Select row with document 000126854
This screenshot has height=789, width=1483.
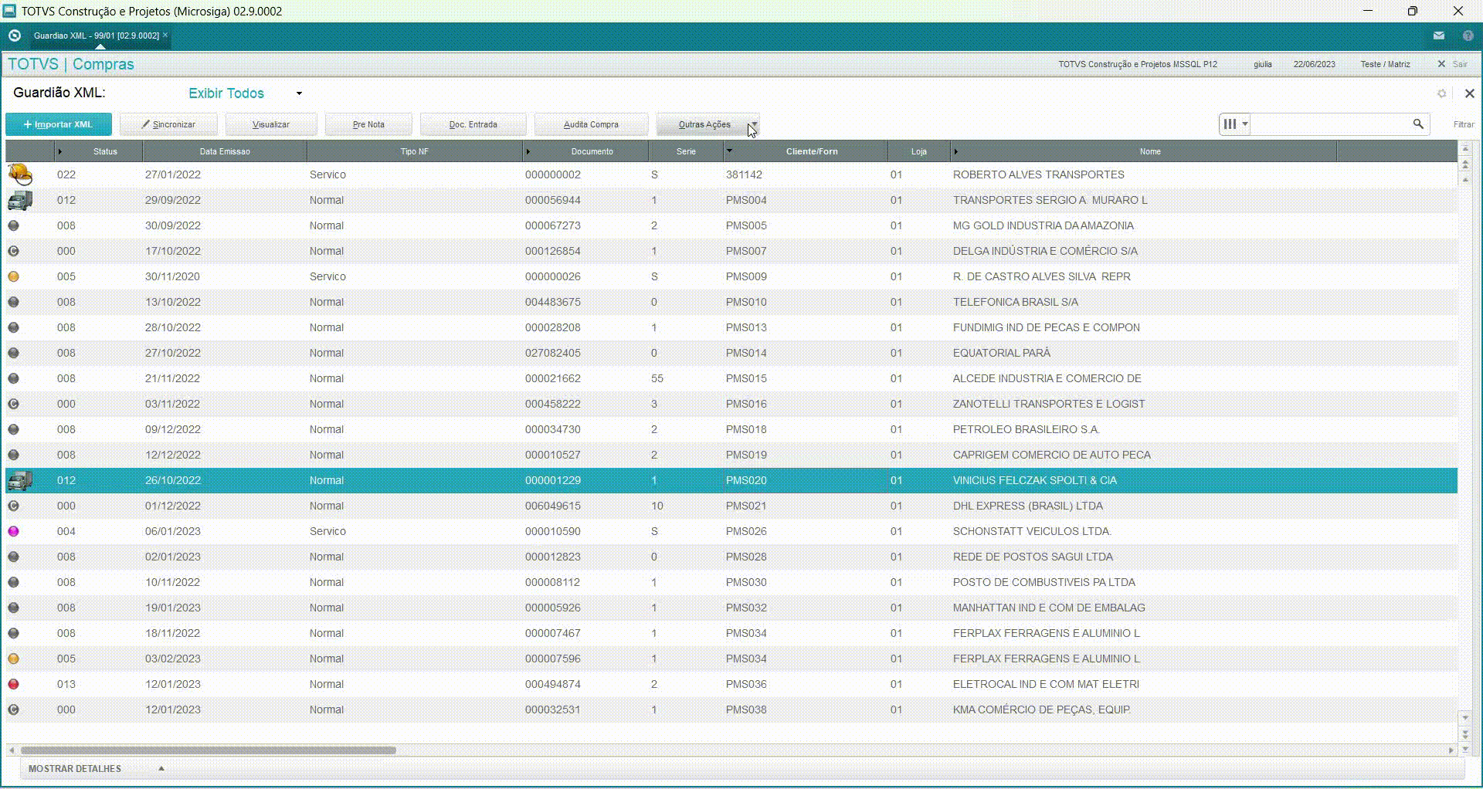coord(731,251)
